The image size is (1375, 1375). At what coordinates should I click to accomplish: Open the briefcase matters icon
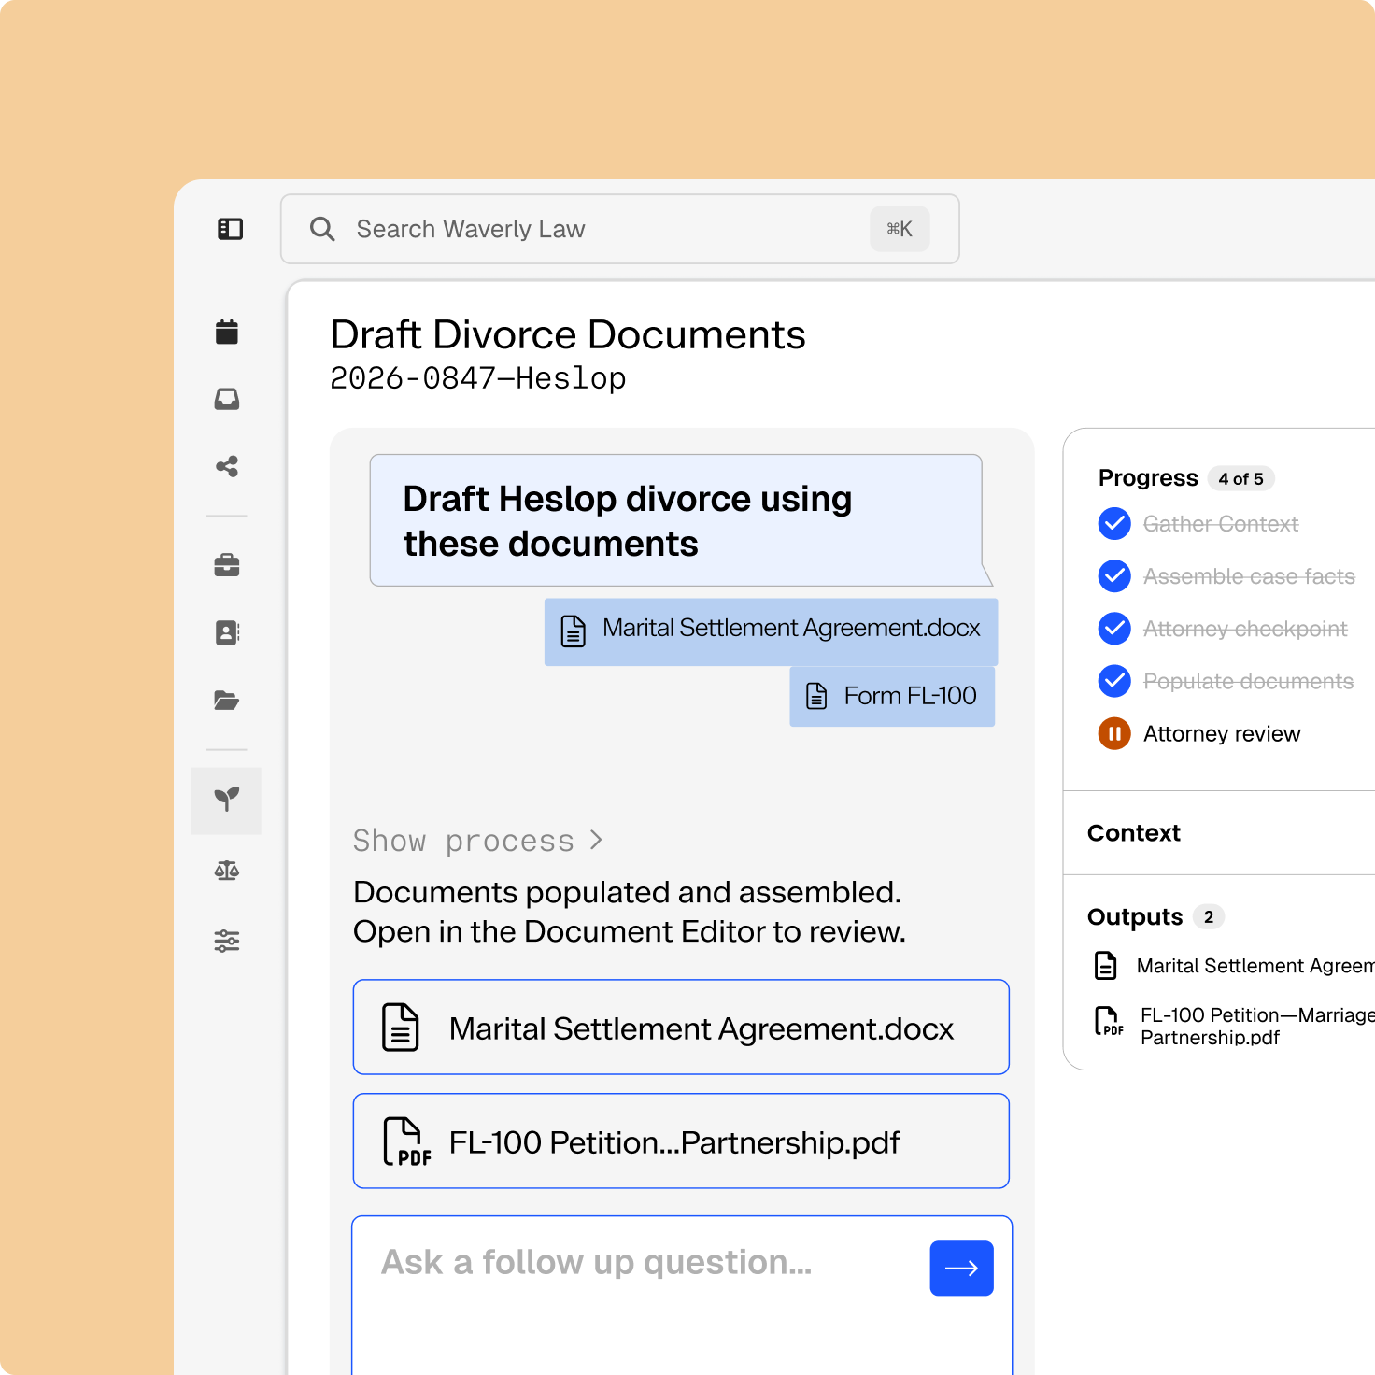(227, 565)
